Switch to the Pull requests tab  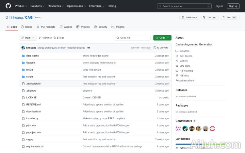click(46, 27)
